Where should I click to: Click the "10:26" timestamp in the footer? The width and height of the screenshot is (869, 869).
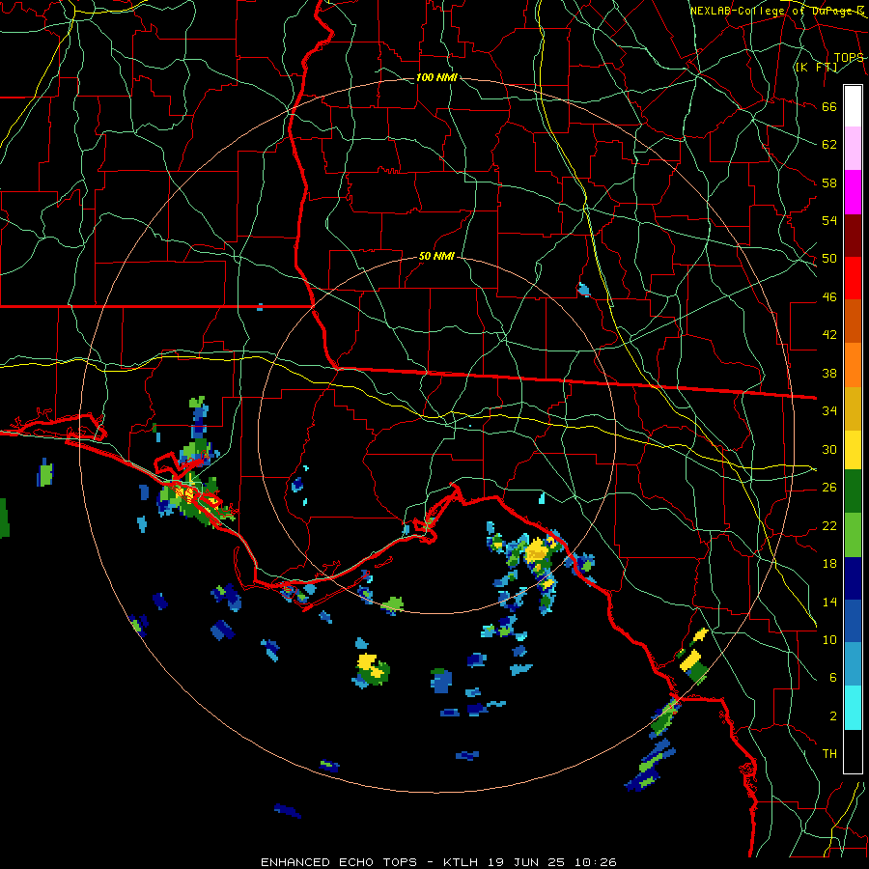click(596, 862)
